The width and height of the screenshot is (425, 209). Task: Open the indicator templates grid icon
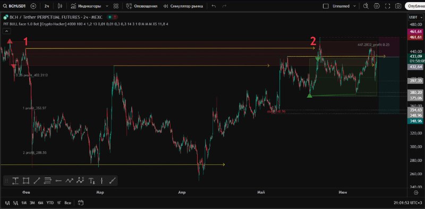(x=116, y=6)
